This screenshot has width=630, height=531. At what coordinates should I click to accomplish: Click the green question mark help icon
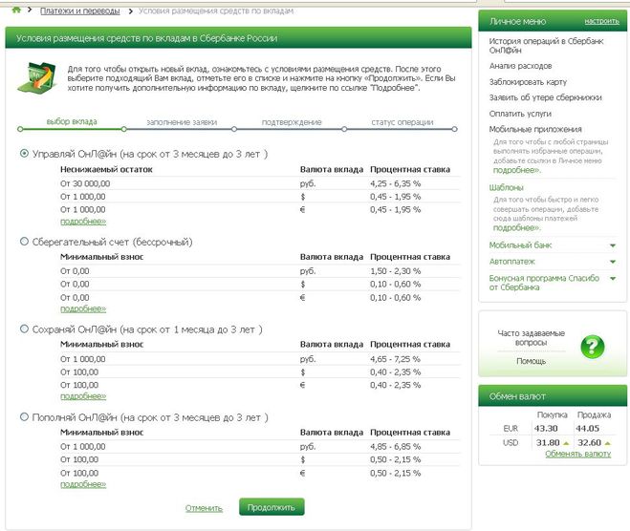(592, 346)
